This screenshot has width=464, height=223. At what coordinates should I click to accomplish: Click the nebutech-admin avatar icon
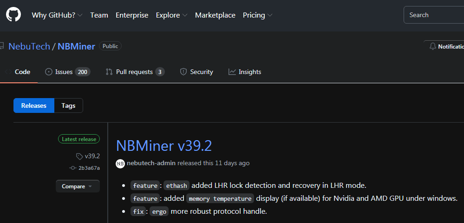tap(120, 163)
